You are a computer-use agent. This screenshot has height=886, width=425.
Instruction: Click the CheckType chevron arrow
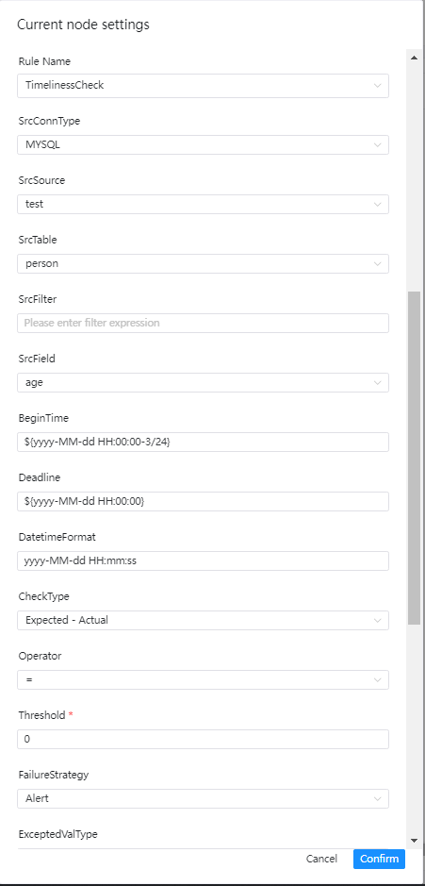pyautogui.click(x=377, y=621)
